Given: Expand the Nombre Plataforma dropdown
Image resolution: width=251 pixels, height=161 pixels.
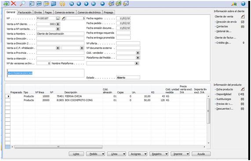Looking at the screenshot, I should click(137, 63).
